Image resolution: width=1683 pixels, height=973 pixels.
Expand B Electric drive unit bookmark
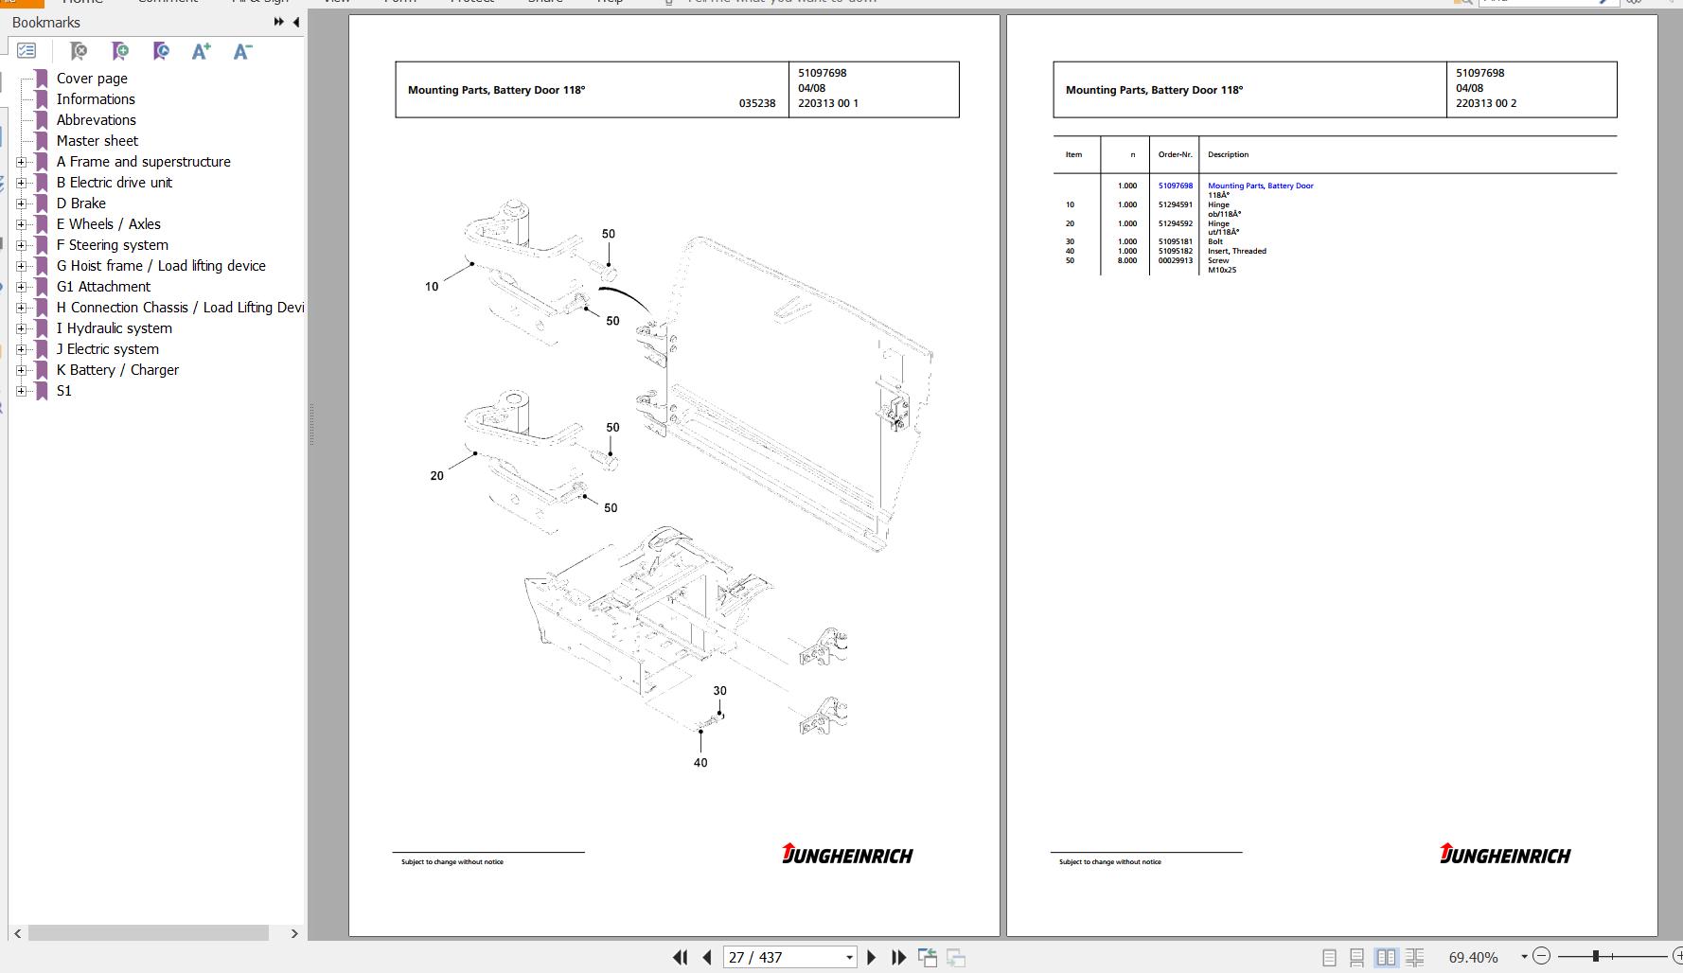(x=21, y=183)
